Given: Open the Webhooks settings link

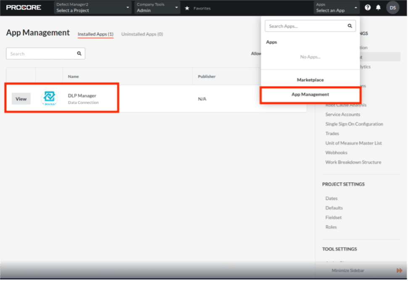Looking at the screenshot, I should click(x=336, y=153).
